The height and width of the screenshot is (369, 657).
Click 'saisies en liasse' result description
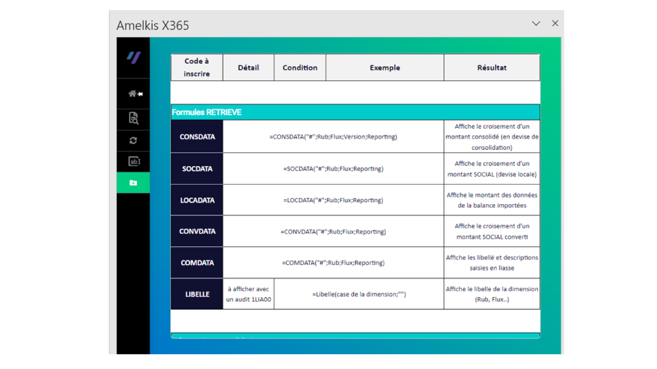[x=492, y=263]
